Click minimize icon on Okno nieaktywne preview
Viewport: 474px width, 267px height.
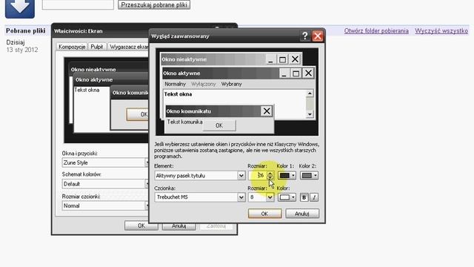point(270,59)
